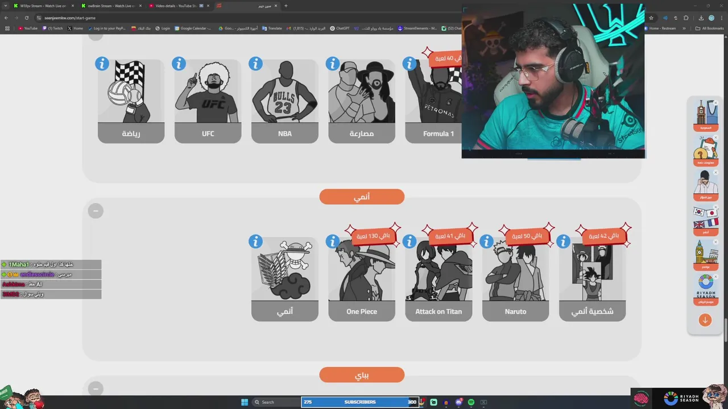Open the browser downloads icon
Image resolution: width=728 pixels, height=409 pixels.
pyautogui.click(x=701, y=18)
